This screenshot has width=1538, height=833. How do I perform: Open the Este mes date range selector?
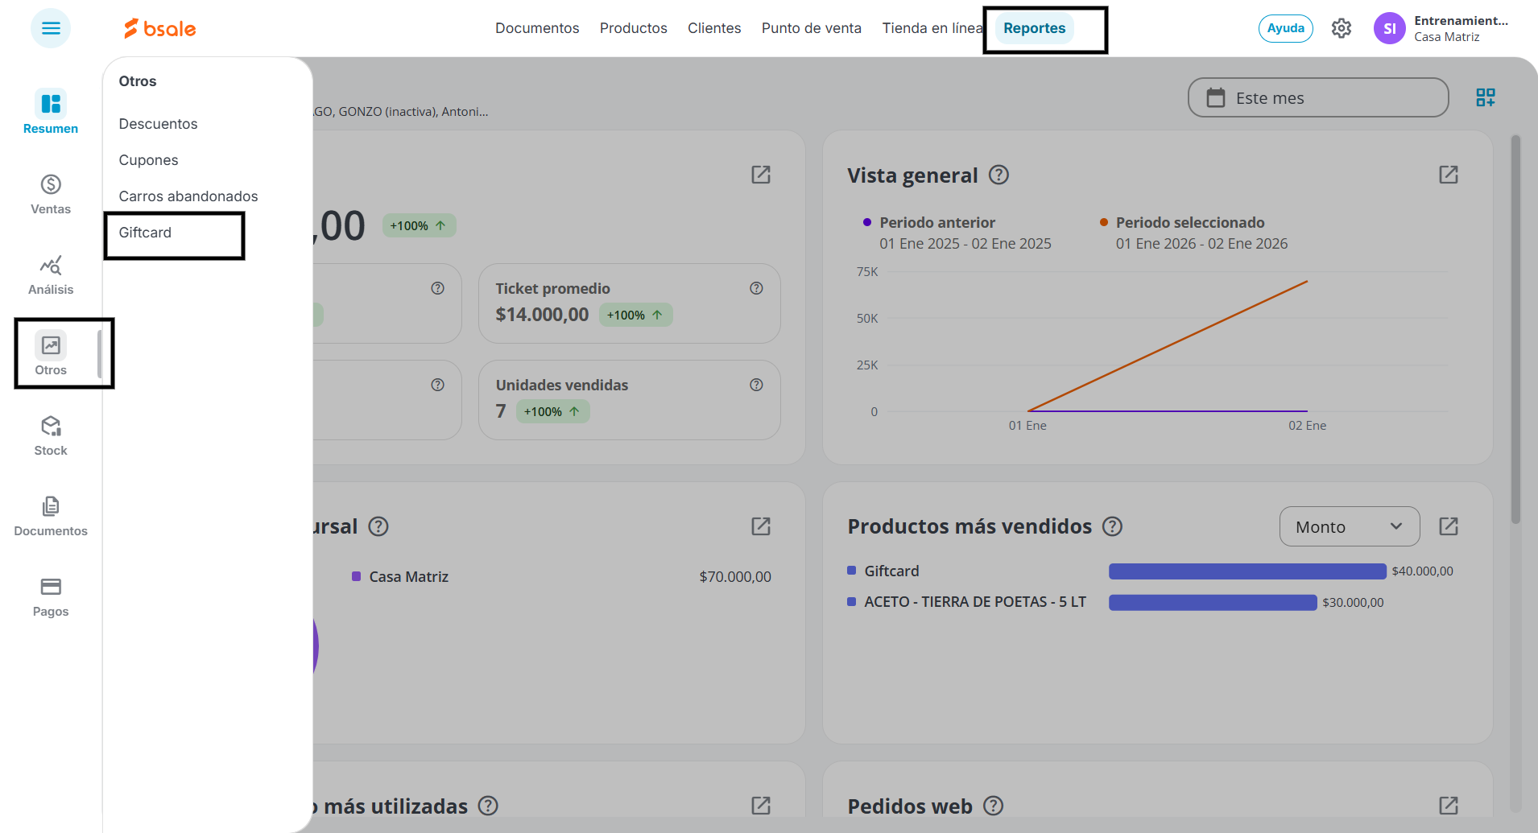click(1318, 97)
